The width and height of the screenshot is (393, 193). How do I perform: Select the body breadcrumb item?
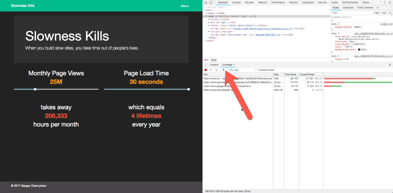click(213, 60)
